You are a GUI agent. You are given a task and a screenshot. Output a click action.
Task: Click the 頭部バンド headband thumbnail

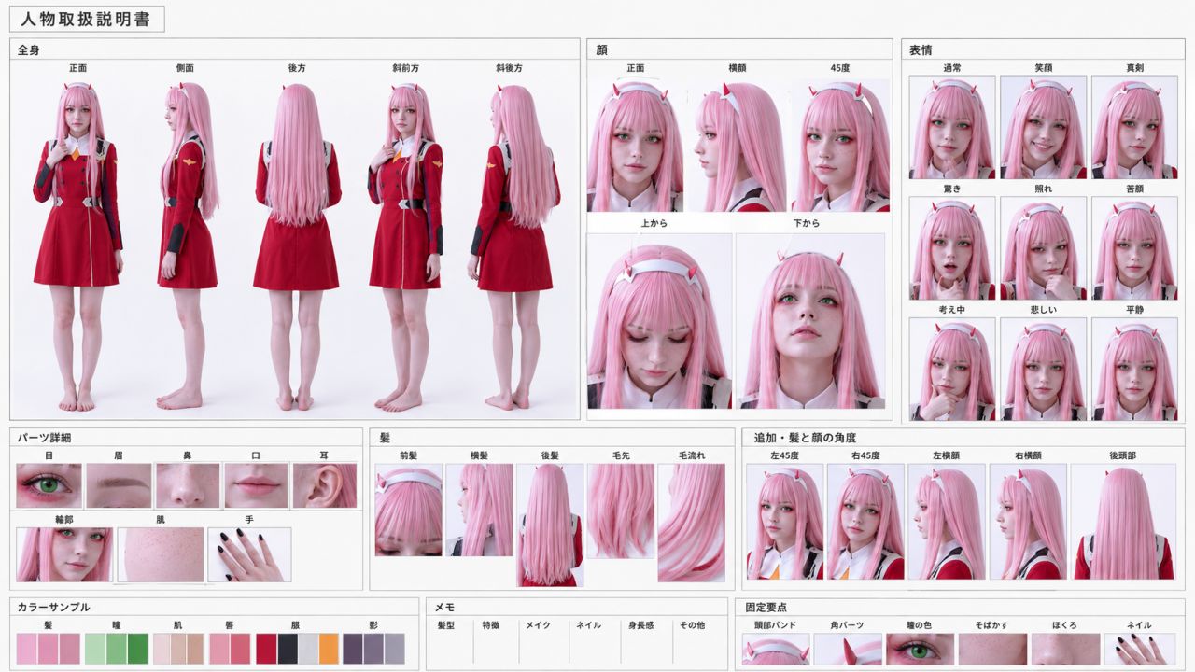pos(776,649)
